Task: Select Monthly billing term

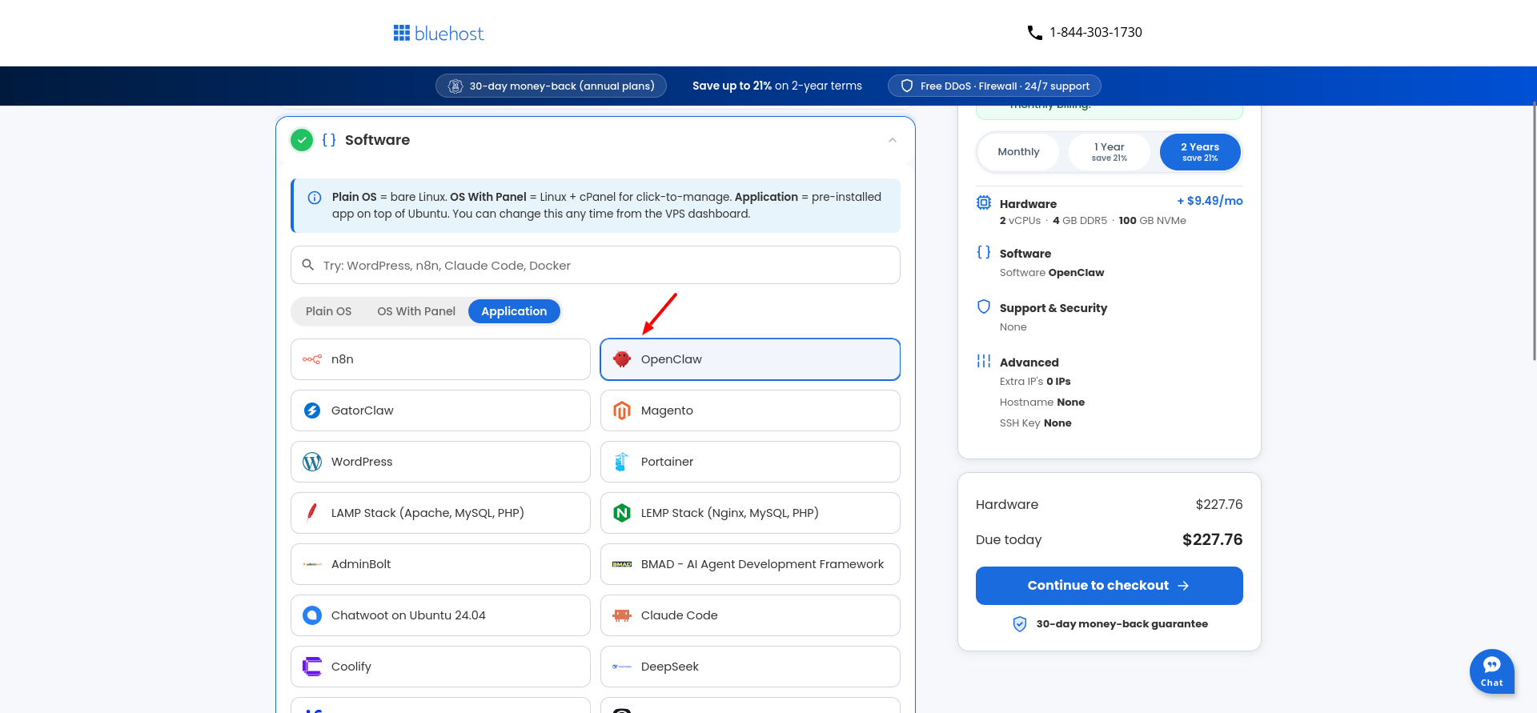Action: tap(1018, 152)
